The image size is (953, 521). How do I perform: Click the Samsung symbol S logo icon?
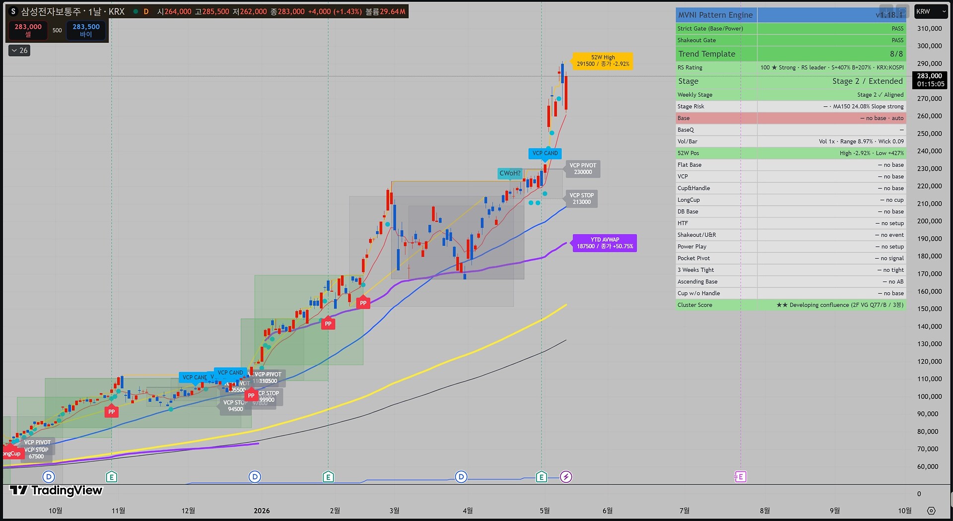click(13, 11)
